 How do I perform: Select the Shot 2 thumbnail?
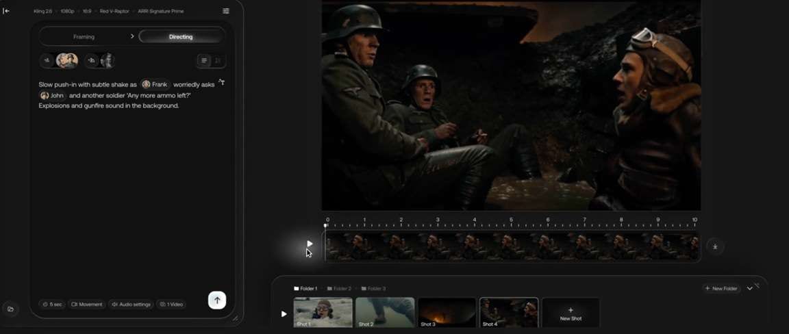point(385,312)
